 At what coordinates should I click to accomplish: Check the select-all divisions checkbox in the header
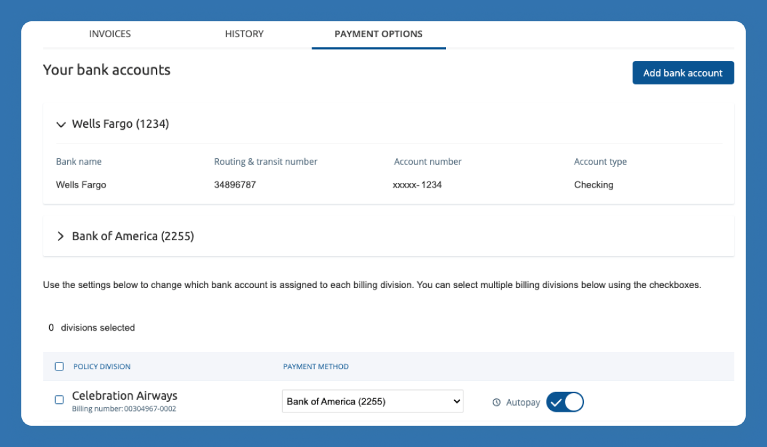tap(59, 366)
